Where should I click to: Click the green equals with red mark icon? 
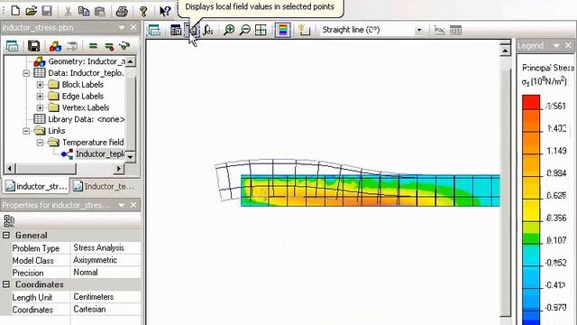109,46
